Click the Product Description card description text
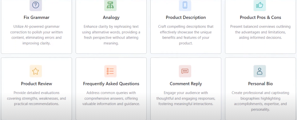 pyautogui.click(x=186, y=35)
